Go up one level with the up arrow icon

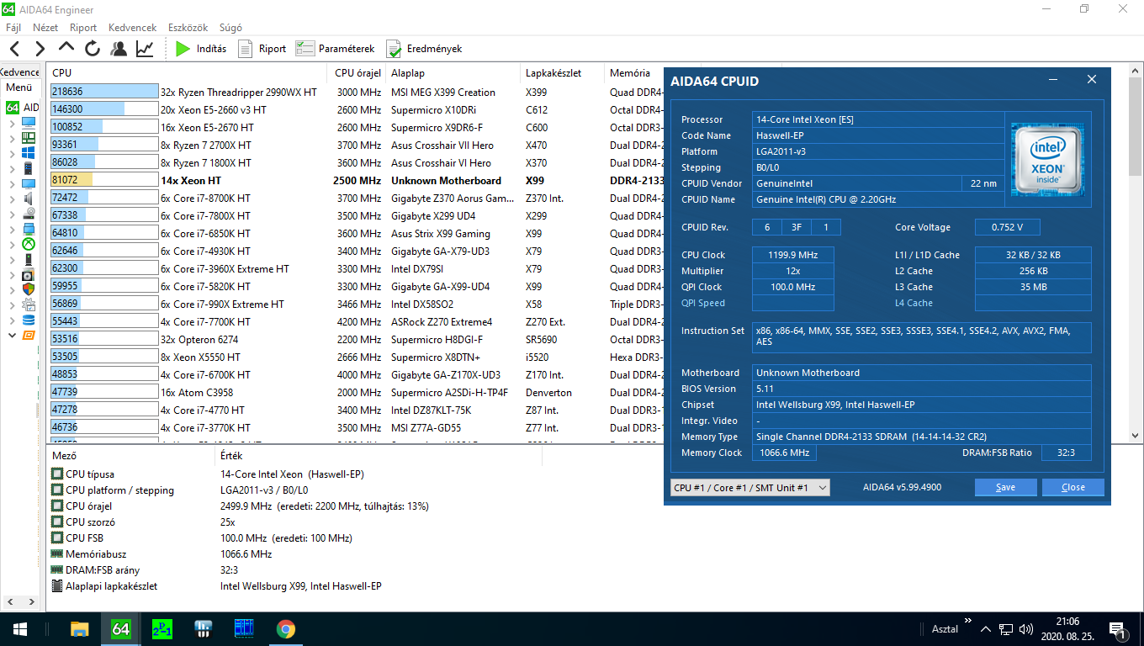tap(66, 48)
